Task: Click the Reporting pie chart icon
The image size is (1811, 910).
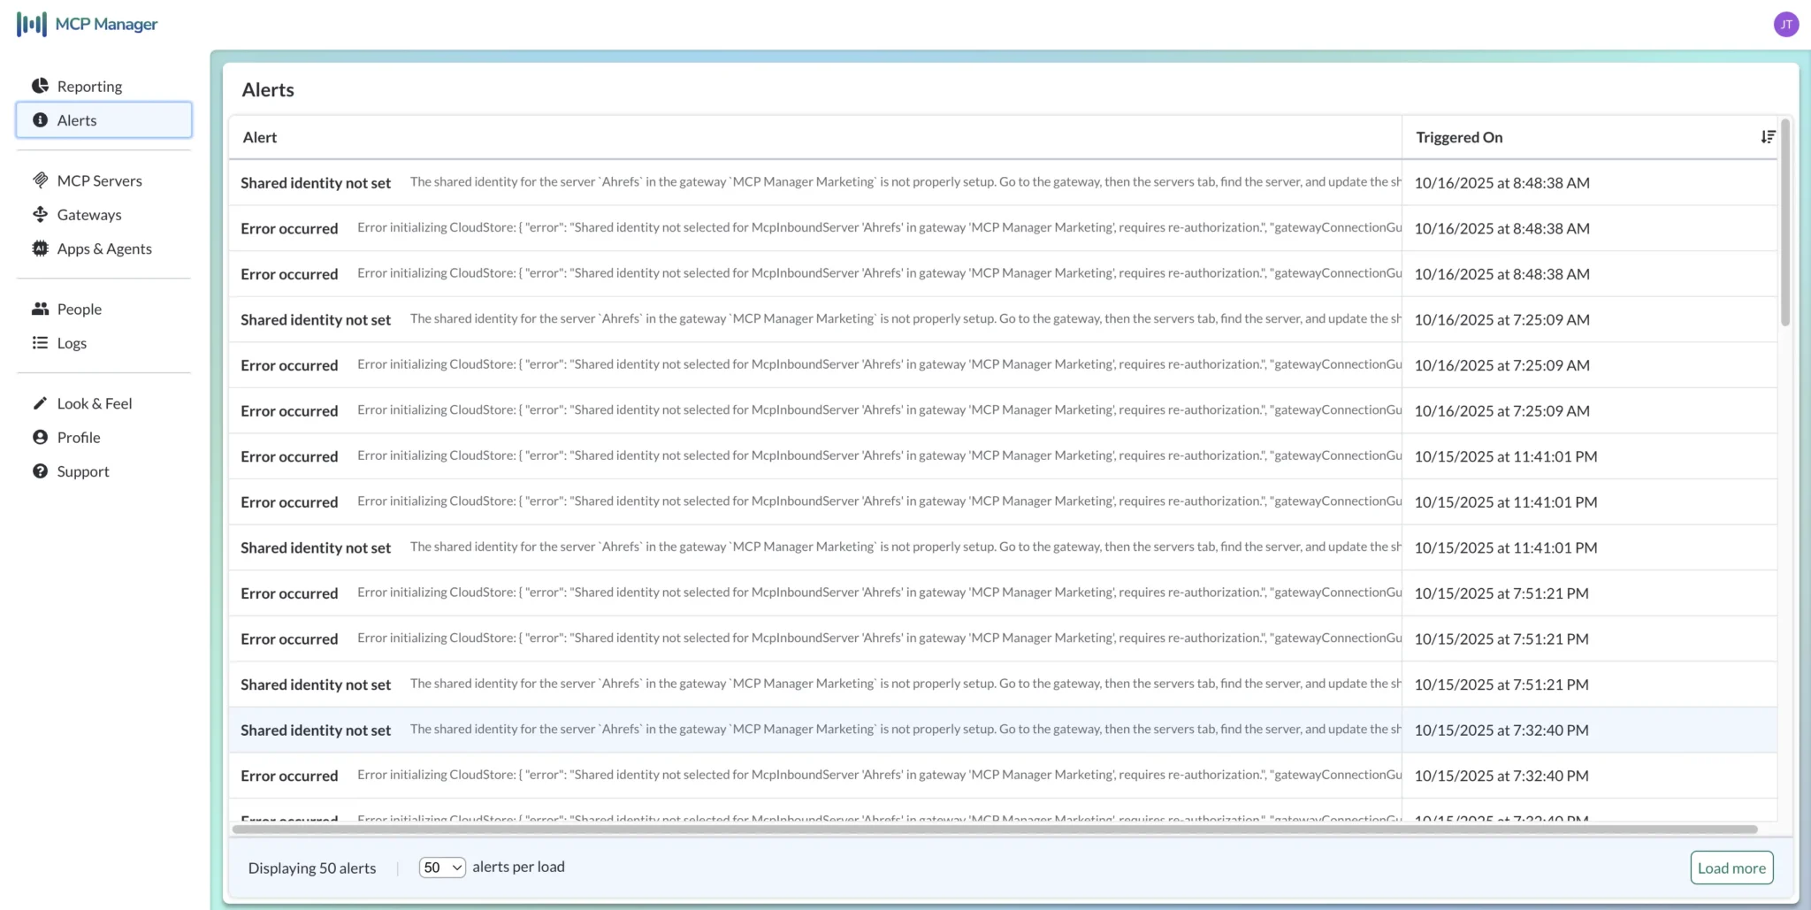Action: pyautogui.click(x=40, y=86)
